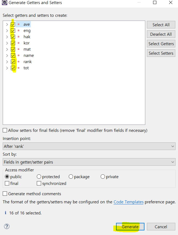Select the 'mat' field label
178x235 pixels.
click(27, 49)
